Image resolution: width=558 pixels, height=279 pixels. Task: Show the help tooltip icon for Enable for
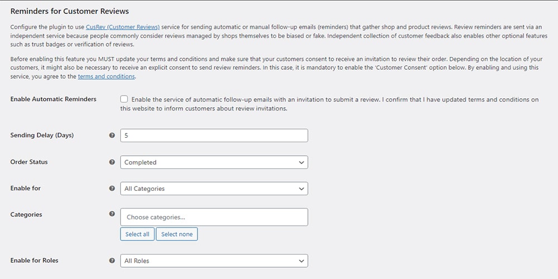(112, 188)
